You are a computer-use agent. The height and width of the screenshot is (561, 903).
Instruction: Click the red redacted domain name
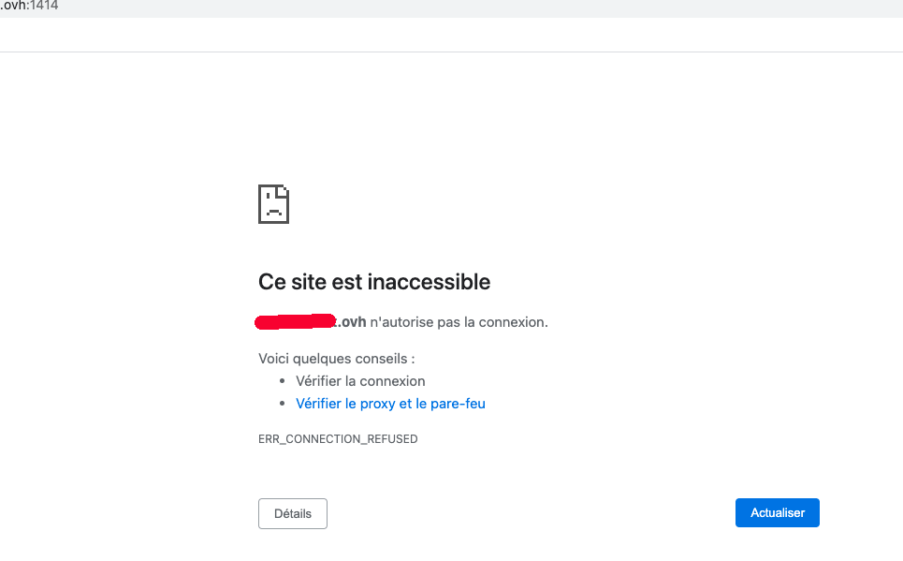tap(295, 322)
